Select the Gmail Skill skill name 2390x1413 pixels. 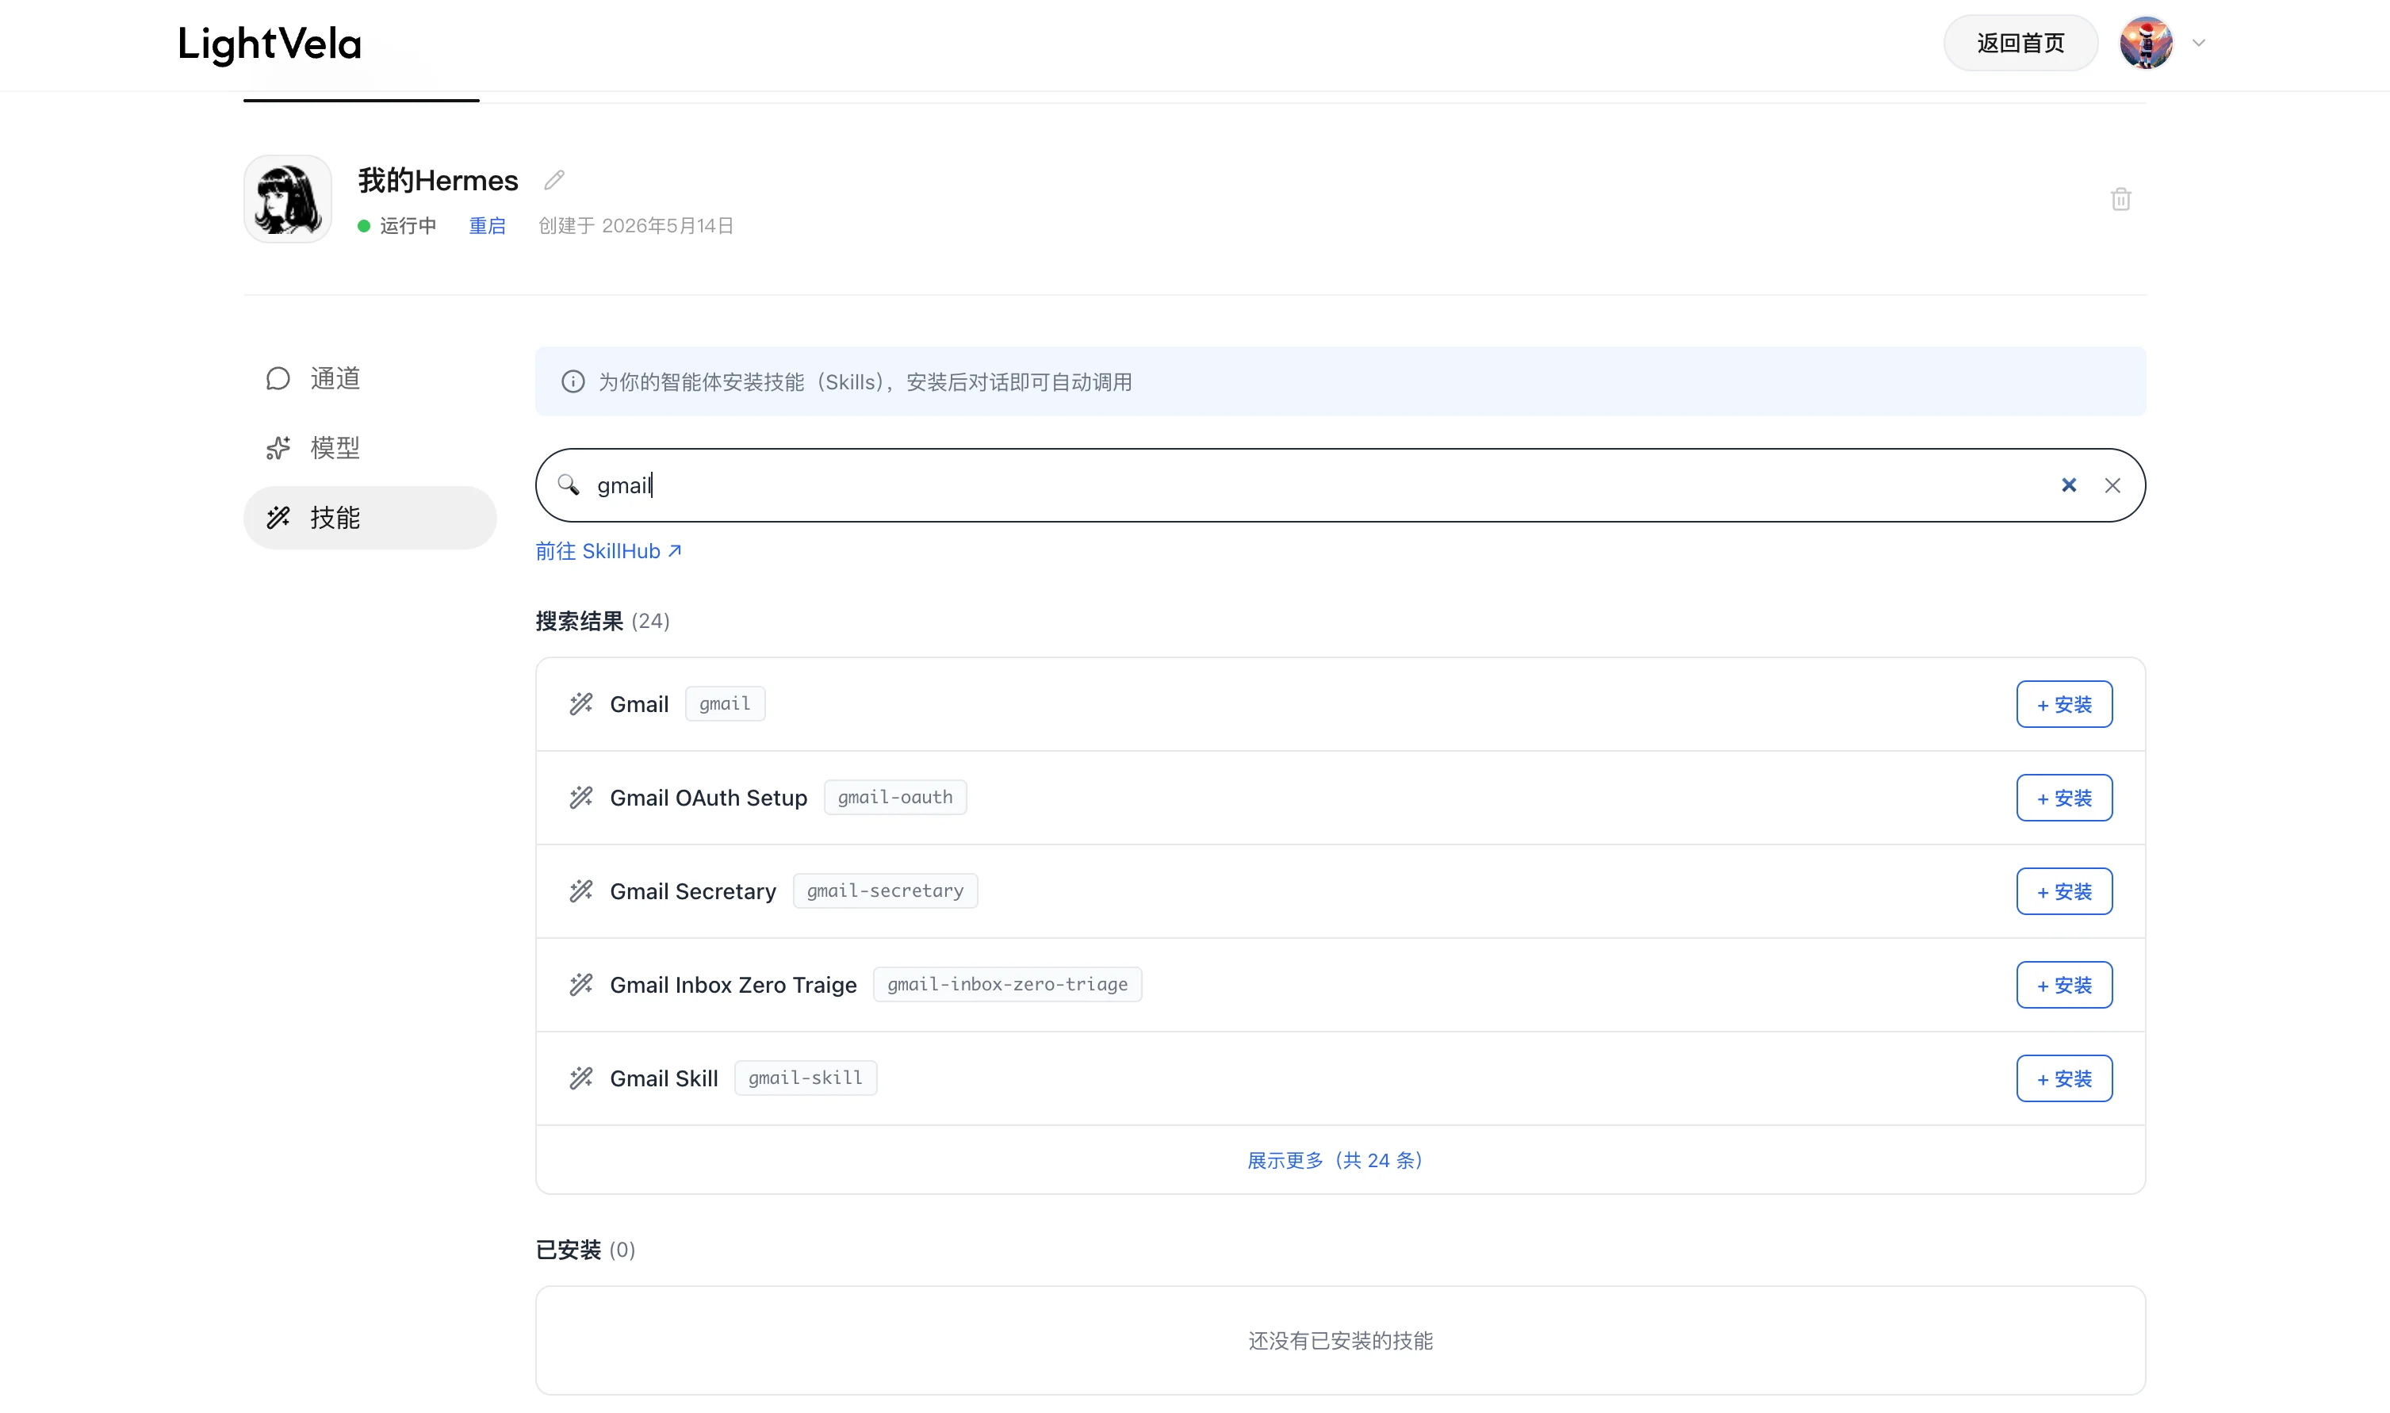coord(665,1078)
